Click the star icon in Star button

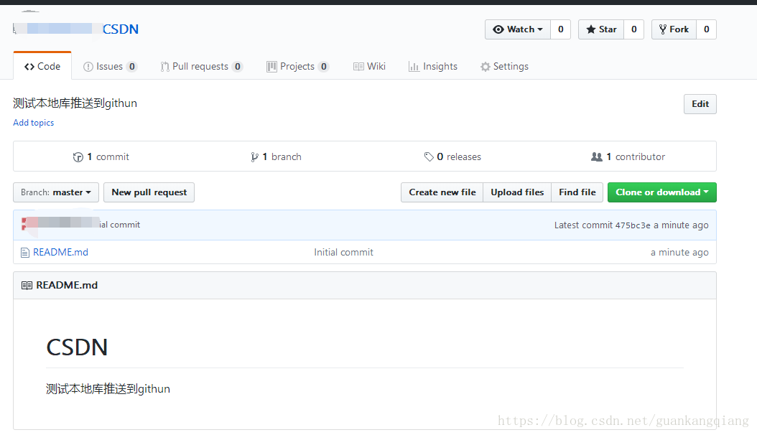(x=591, y=29)
